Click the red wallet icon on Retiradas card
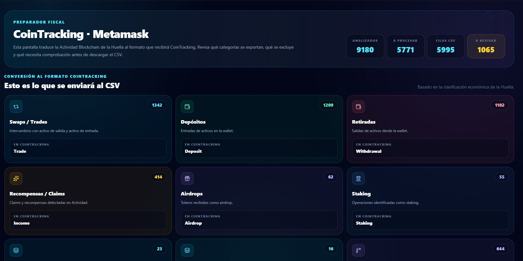The height and width of the screenshot is (261, 523). pos(358,107)
